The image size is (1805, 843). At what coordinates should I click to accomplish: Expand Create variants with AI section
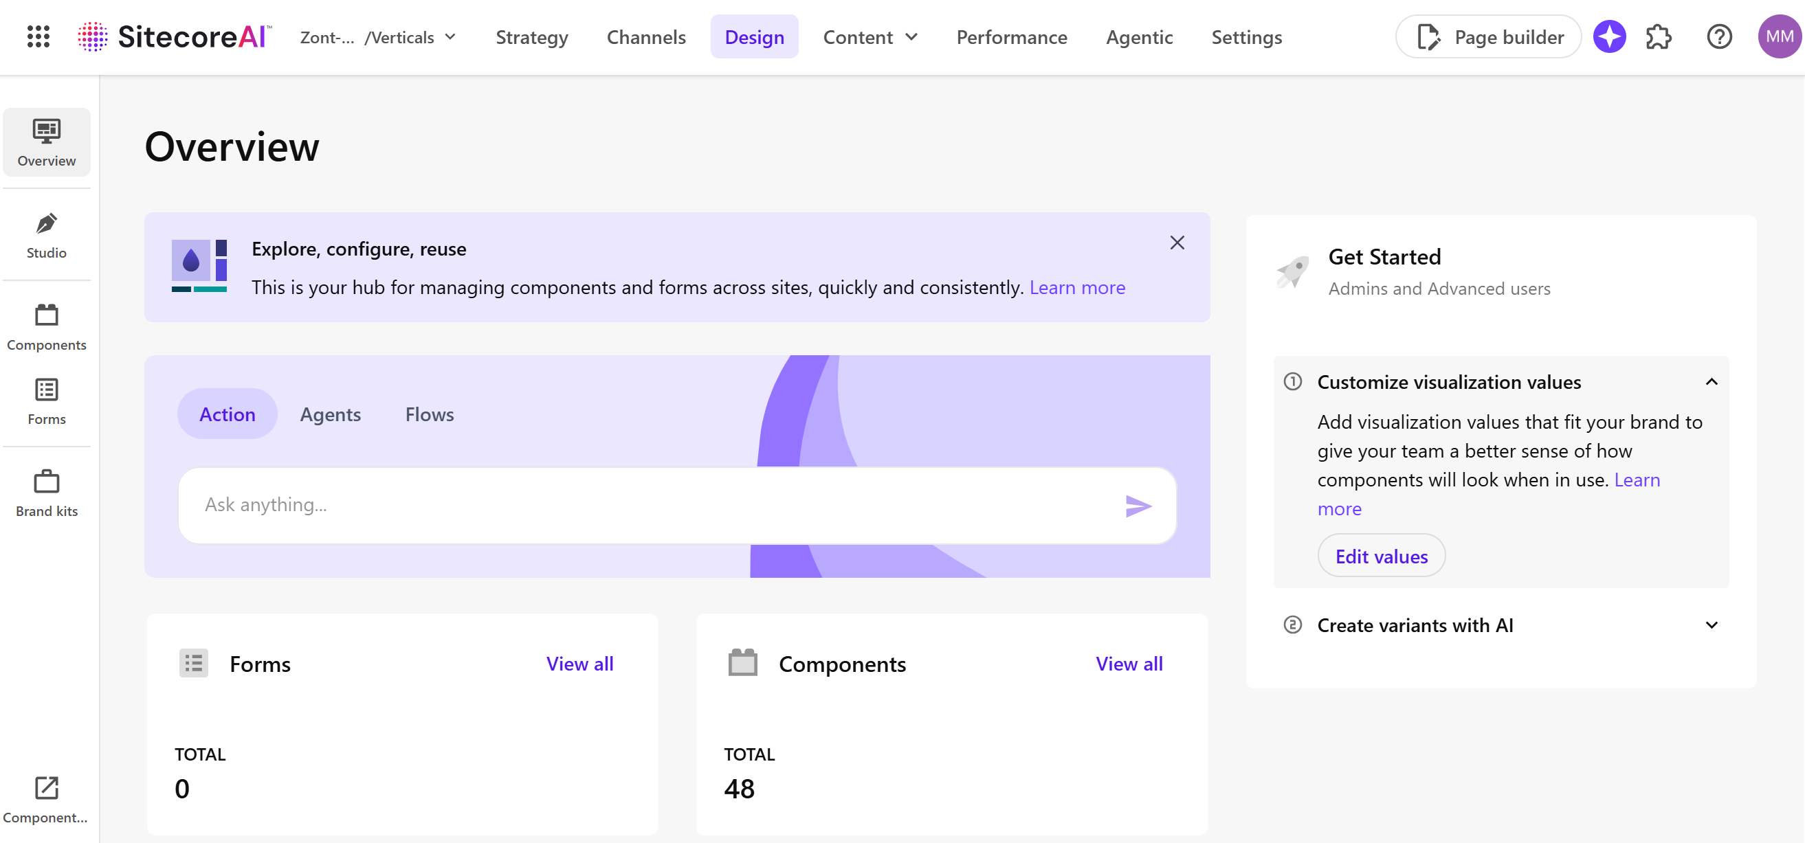(1711, 625)
